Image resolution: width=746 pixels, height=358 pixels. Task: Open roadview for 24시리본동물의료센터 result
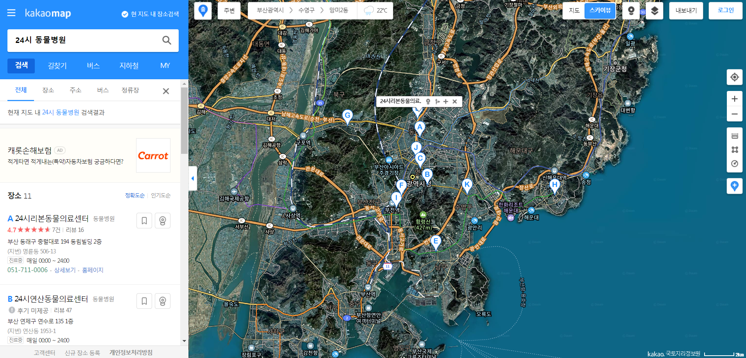click(x=163, y=221)
